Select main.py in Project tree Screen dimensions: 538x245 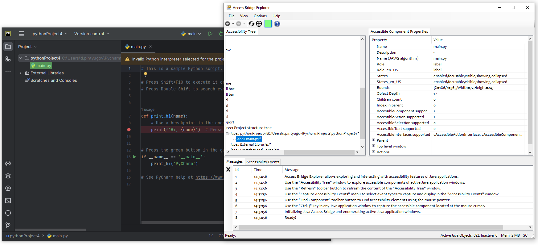pyautogui.click(x=41, y=65)
